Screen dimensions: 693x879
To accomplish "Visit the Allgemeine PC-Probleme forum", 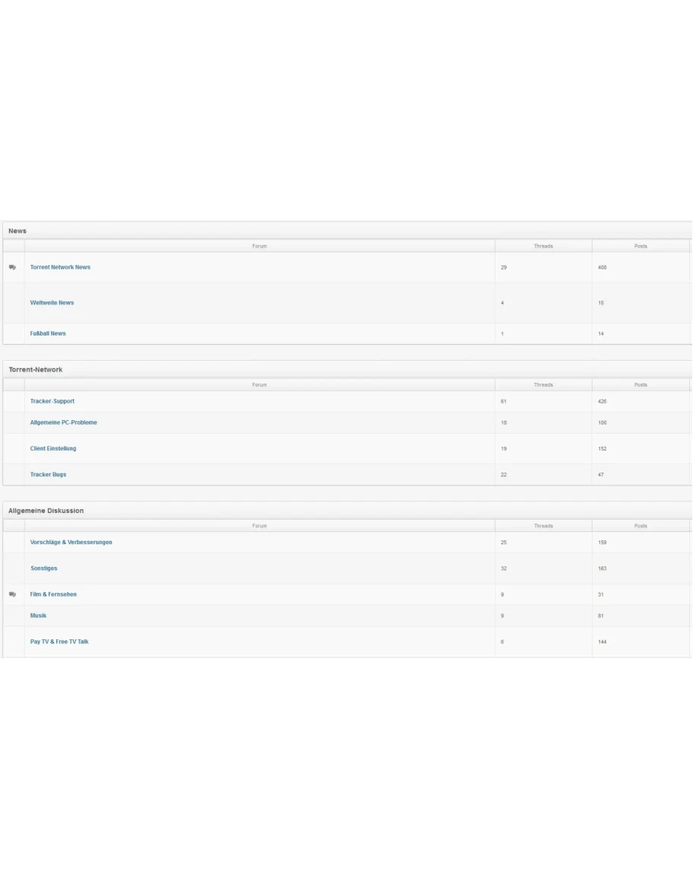I will pyautogui.click(x=64, y=423).
